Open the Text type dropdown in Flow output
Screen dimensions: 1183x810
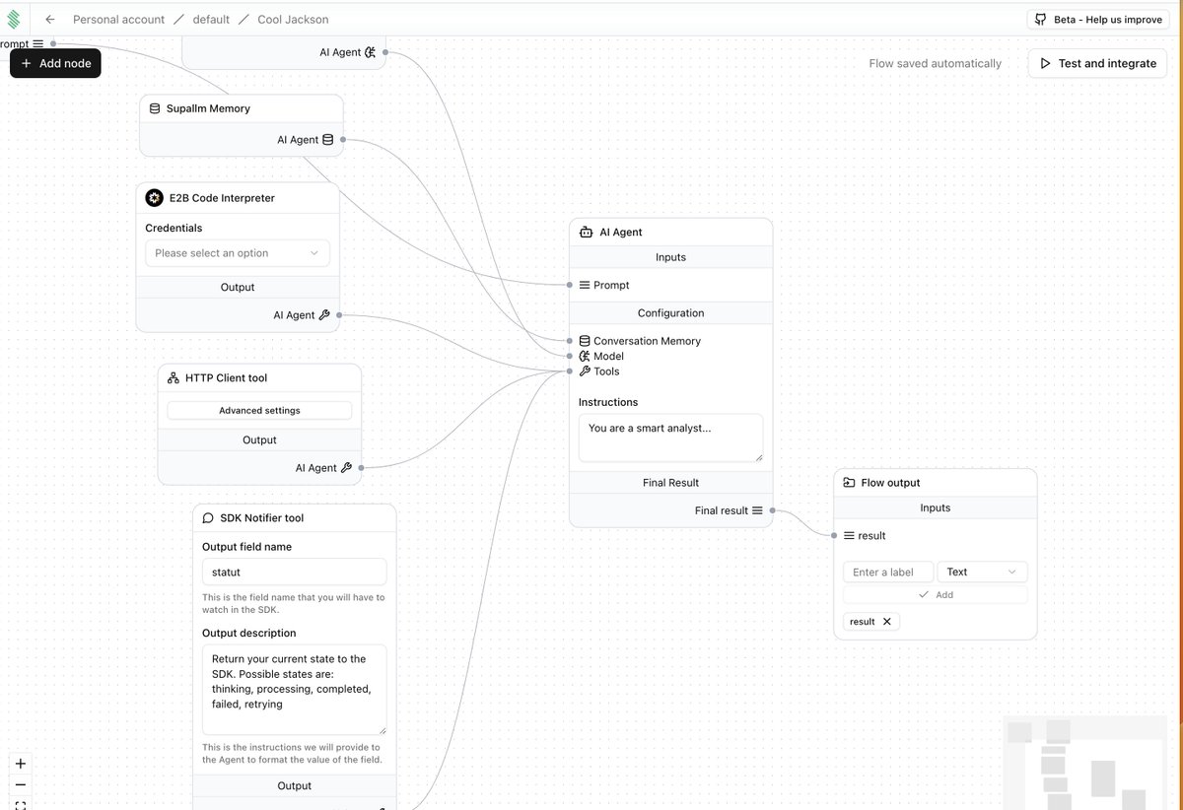click(x=982, y=572)
